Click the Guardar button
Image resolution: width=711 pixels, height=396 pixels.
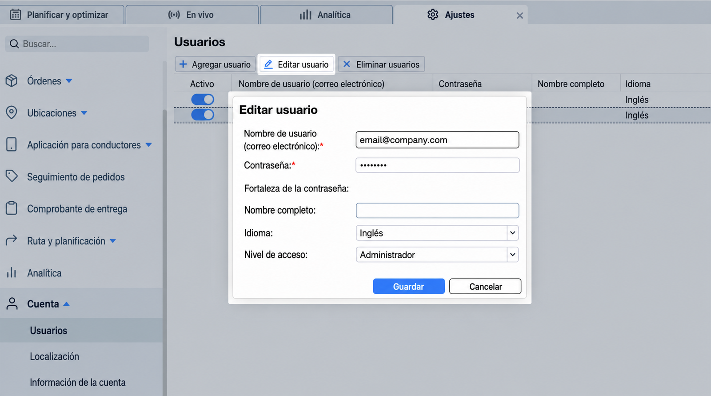pyautogui.click(x=409, y=286)
